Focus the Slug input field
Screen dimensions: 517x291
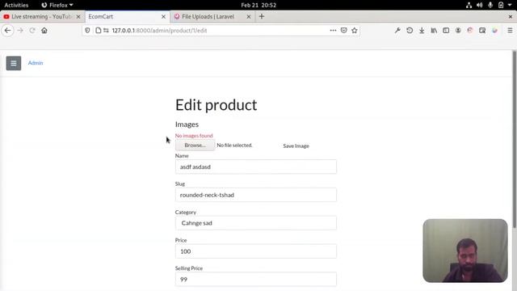256,195
